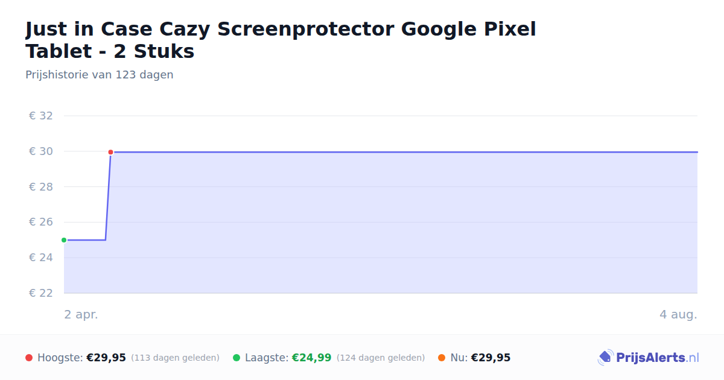The width and height of the screenshot is (724, 380).
Task: Click the € 30 axis label
Action: (x=41, y=151)
